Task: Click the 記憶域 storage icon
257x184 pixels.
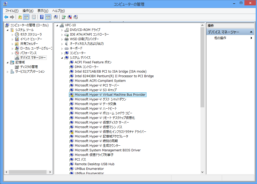Action: coord(12,62)
